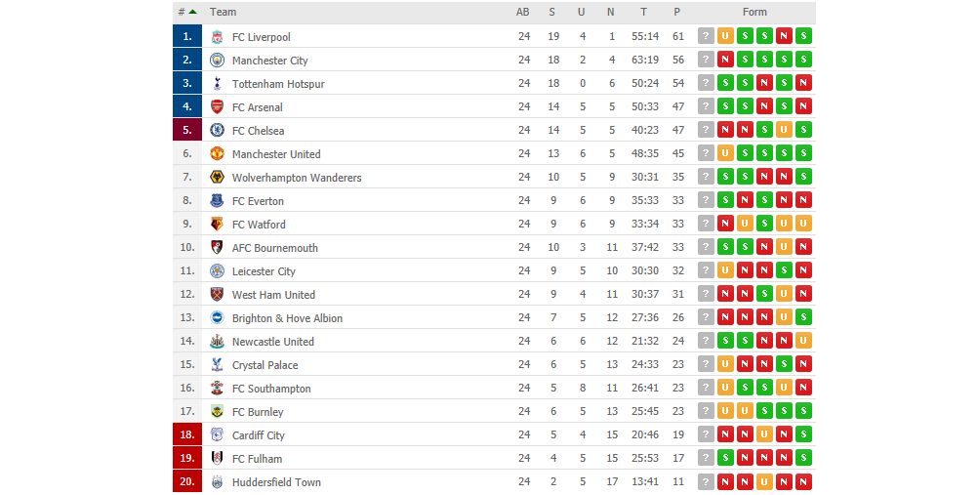
Task: Click the FC Liverpool club crest
Action: click(x=217, y=37)
